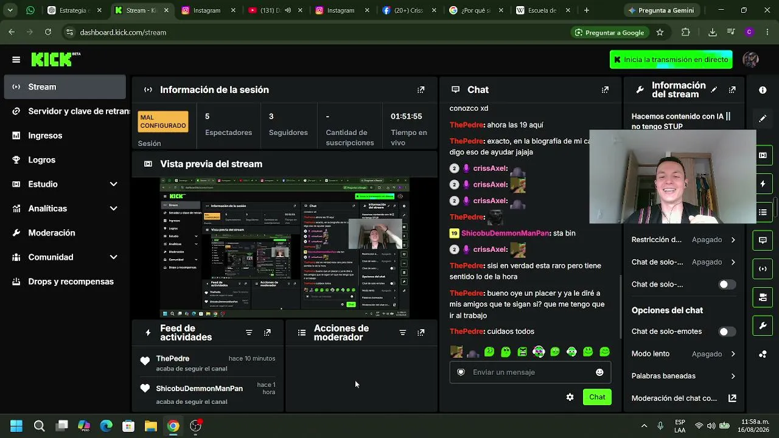
Task: Switch to the Escuela de Wikipedia tab
Action: (x=542, y=10)
